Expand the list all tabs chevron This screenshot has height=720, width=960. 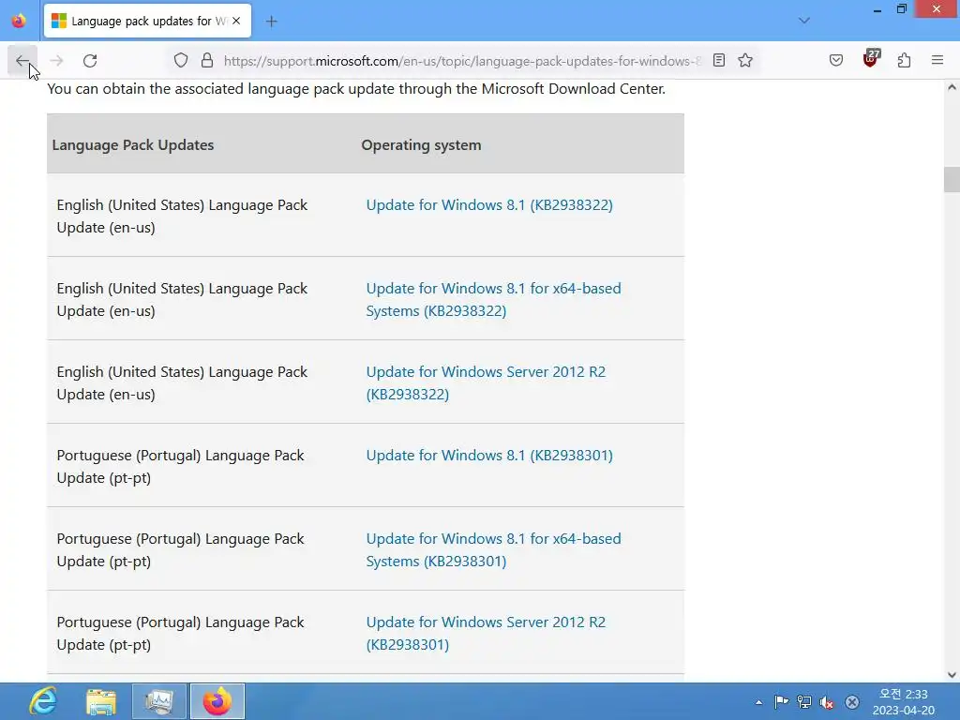(803, 21)
